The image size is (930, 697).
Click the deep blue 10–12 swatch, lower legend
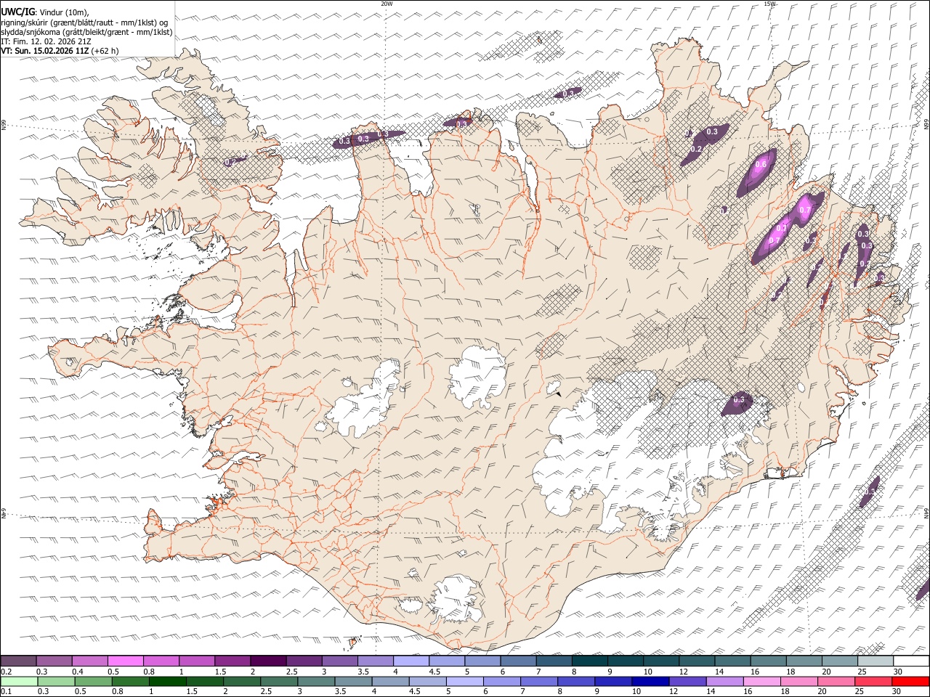[650, 682]
